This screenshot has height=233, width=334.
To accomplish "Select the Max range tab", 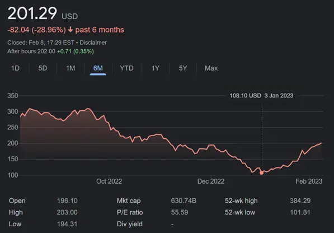I will (211, 68).
